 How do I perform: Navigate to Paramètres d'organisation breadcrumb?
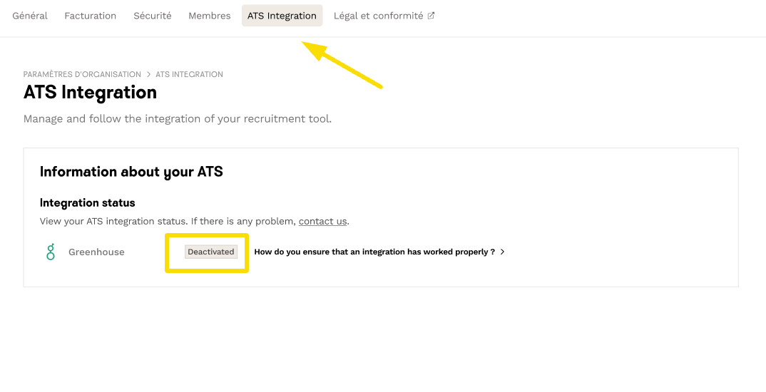pyautogui.click(x=82, y=74)
